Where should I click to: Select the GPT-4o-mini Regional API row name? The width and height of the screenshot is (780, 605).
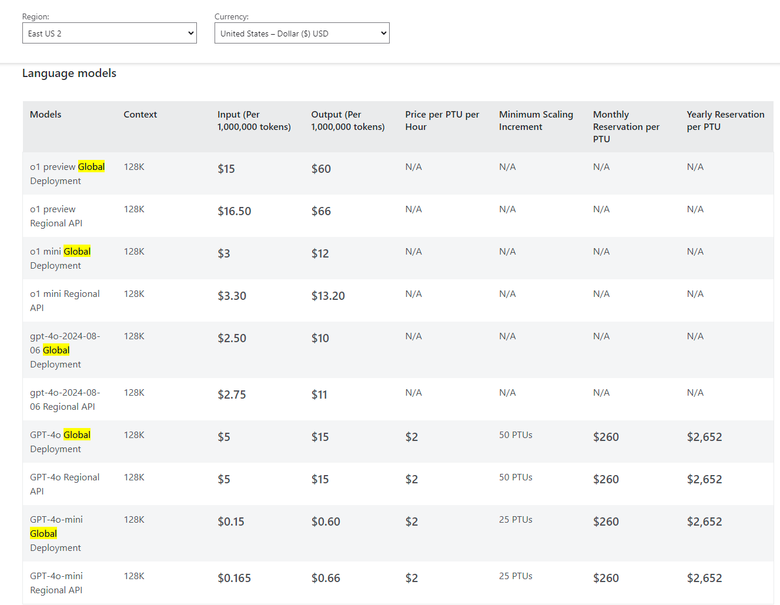point(56,583)
